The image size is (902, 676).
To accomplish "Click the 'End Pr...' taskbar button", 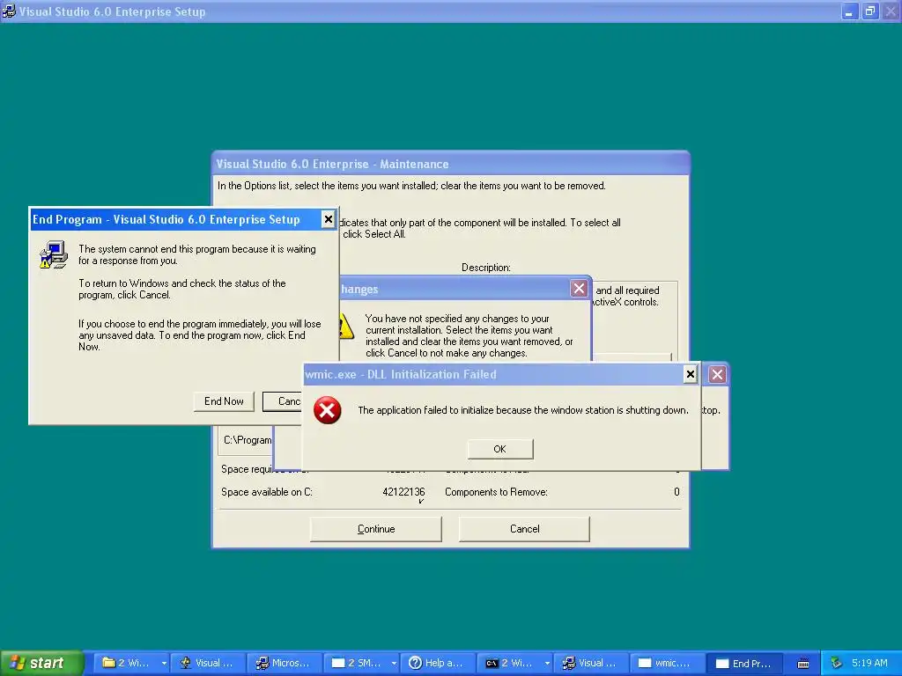I will [744, 663].
